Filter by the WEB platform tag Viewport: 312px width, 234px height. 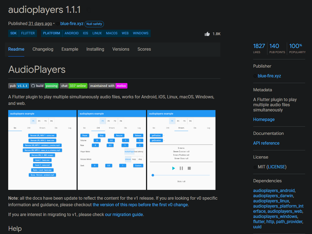point(125,33)
